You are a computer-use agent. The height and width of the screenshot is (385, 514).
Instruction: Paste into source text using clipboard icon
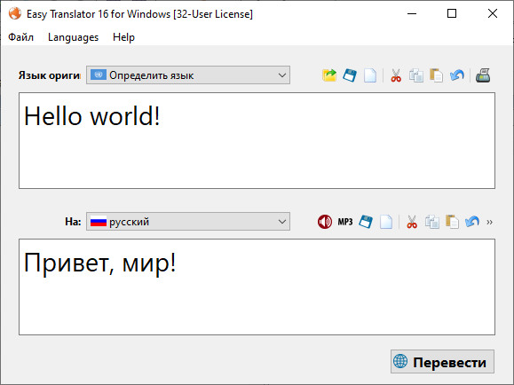[436, 75]
